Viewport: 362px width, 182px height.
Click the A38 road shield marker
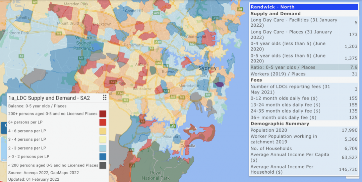216,18
